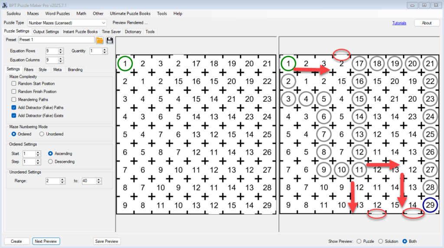Toggle the Meandering Paths checkbox
The image size is (444, 248).
14,100
